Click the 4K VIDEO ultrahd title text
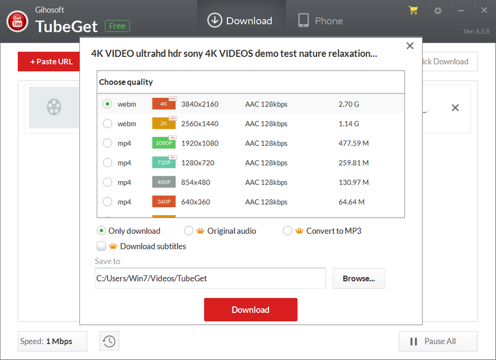 click(x=234, y=53)
